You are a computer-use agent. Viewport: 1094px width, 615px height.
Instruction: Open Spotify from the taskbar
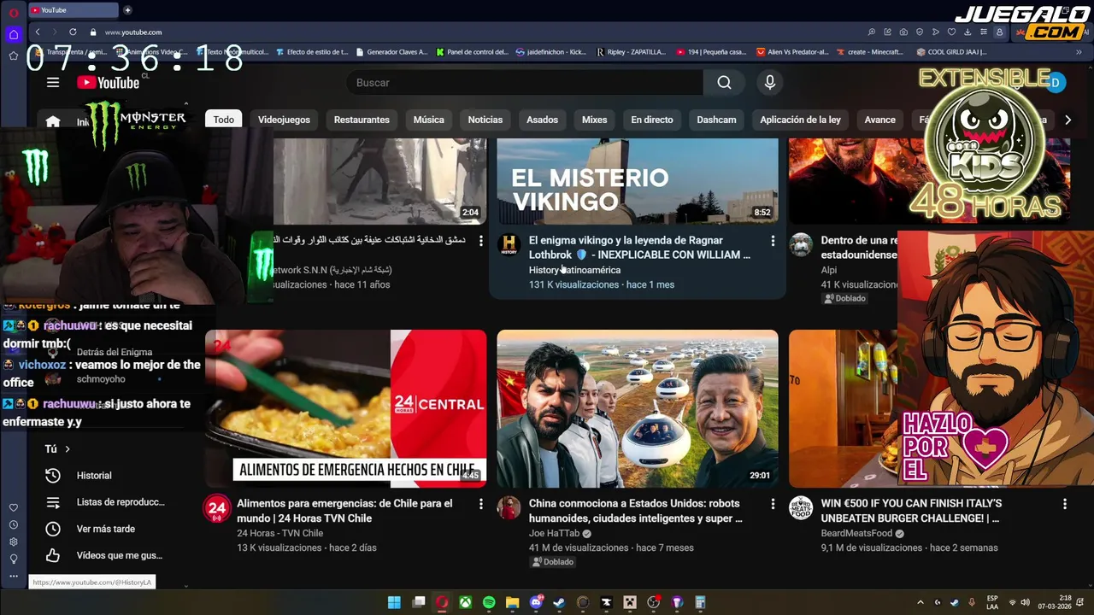[489, 602]
